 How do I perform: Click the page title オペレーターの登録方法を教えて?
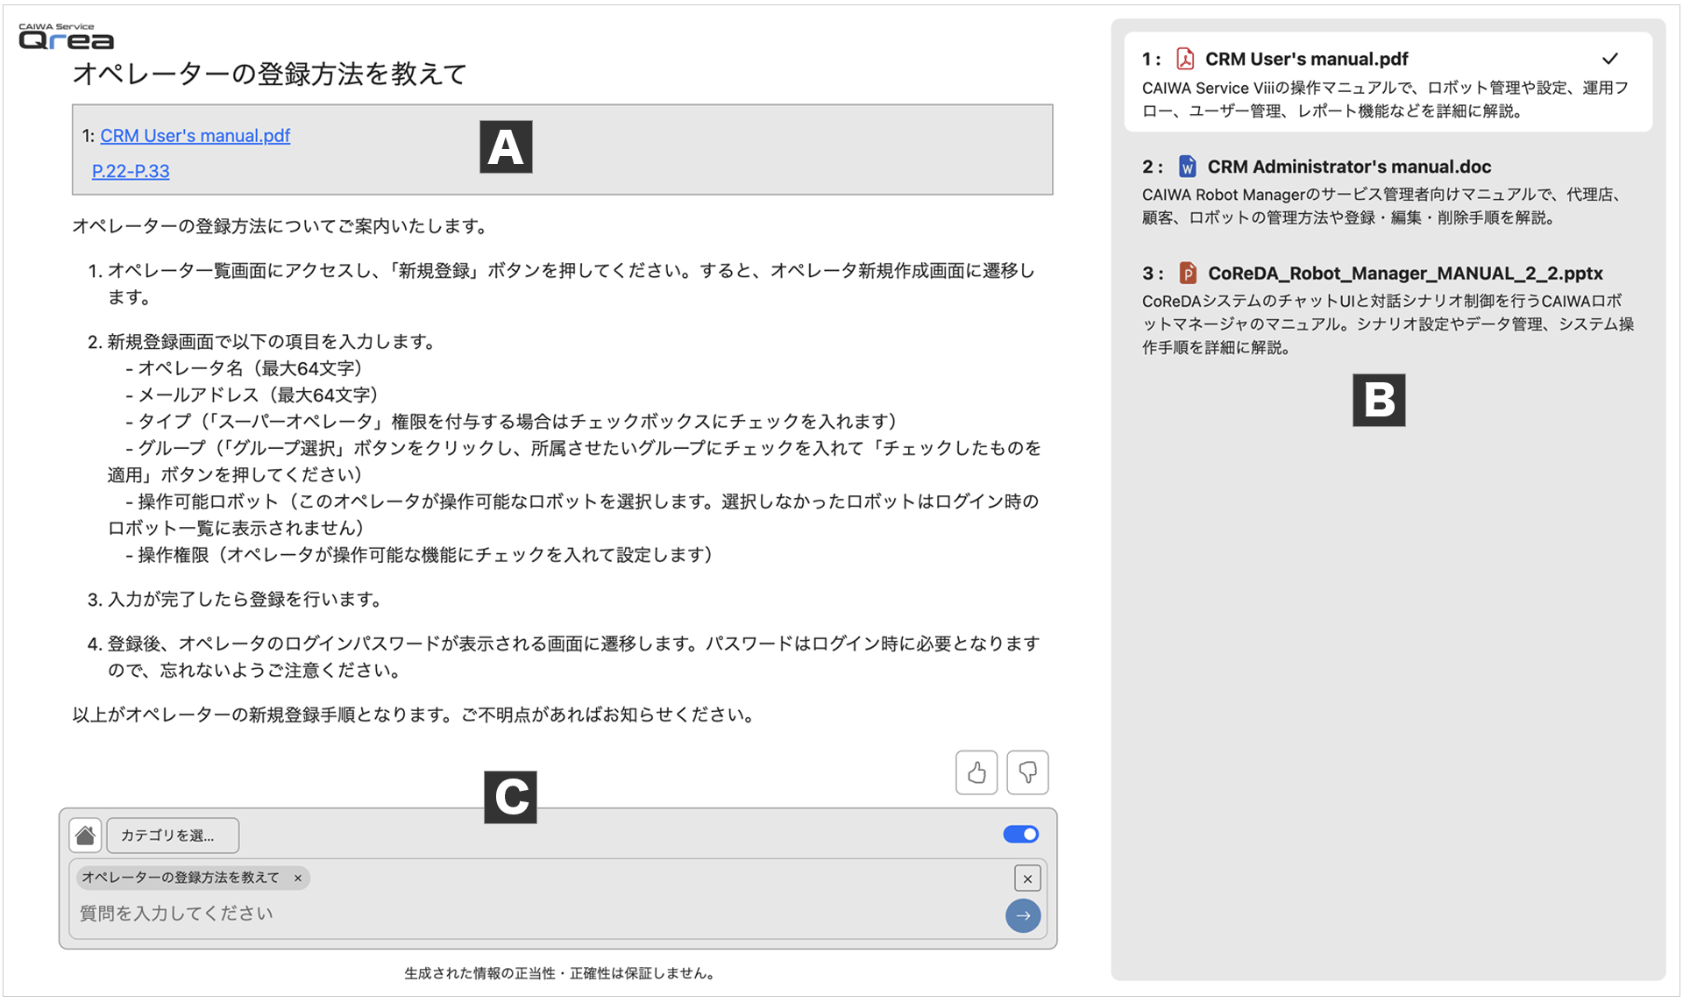tap(269, 75)
